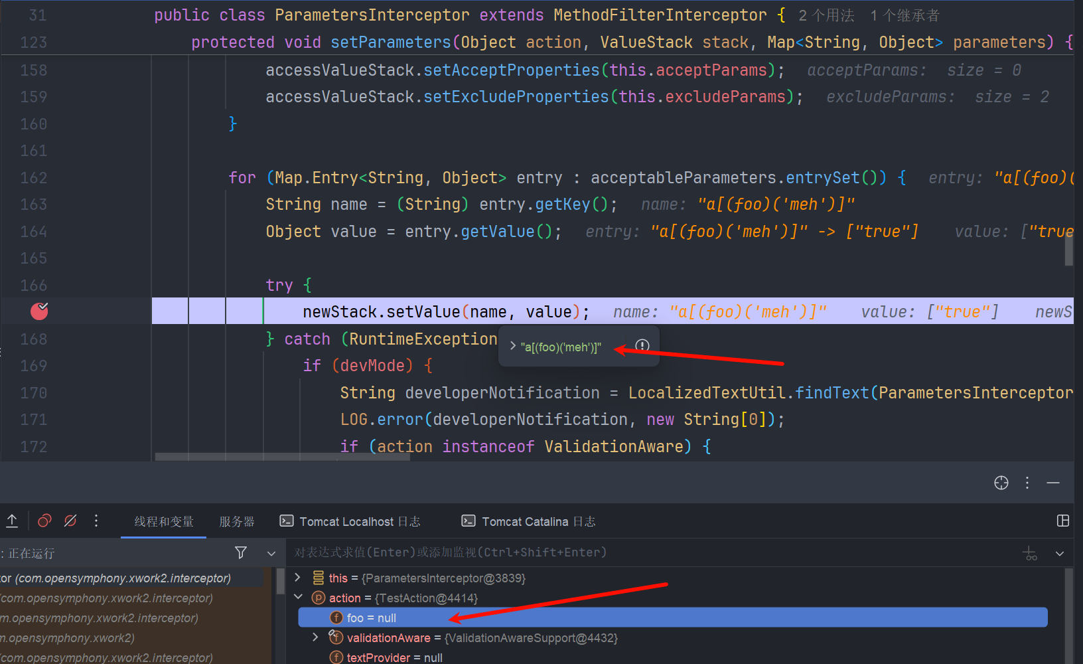Expand the validationAware variable node

(x=316, y=637)
